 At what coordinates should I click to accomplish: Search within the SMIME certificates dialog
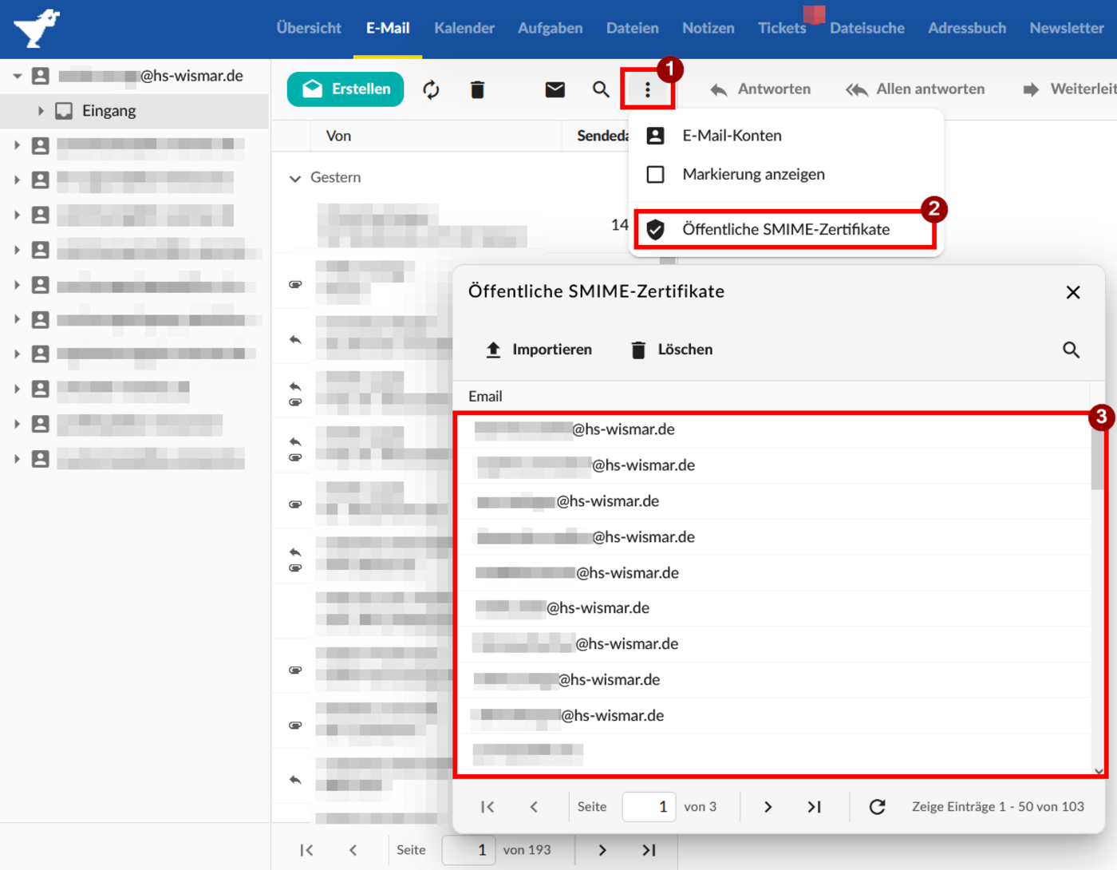1071,350
